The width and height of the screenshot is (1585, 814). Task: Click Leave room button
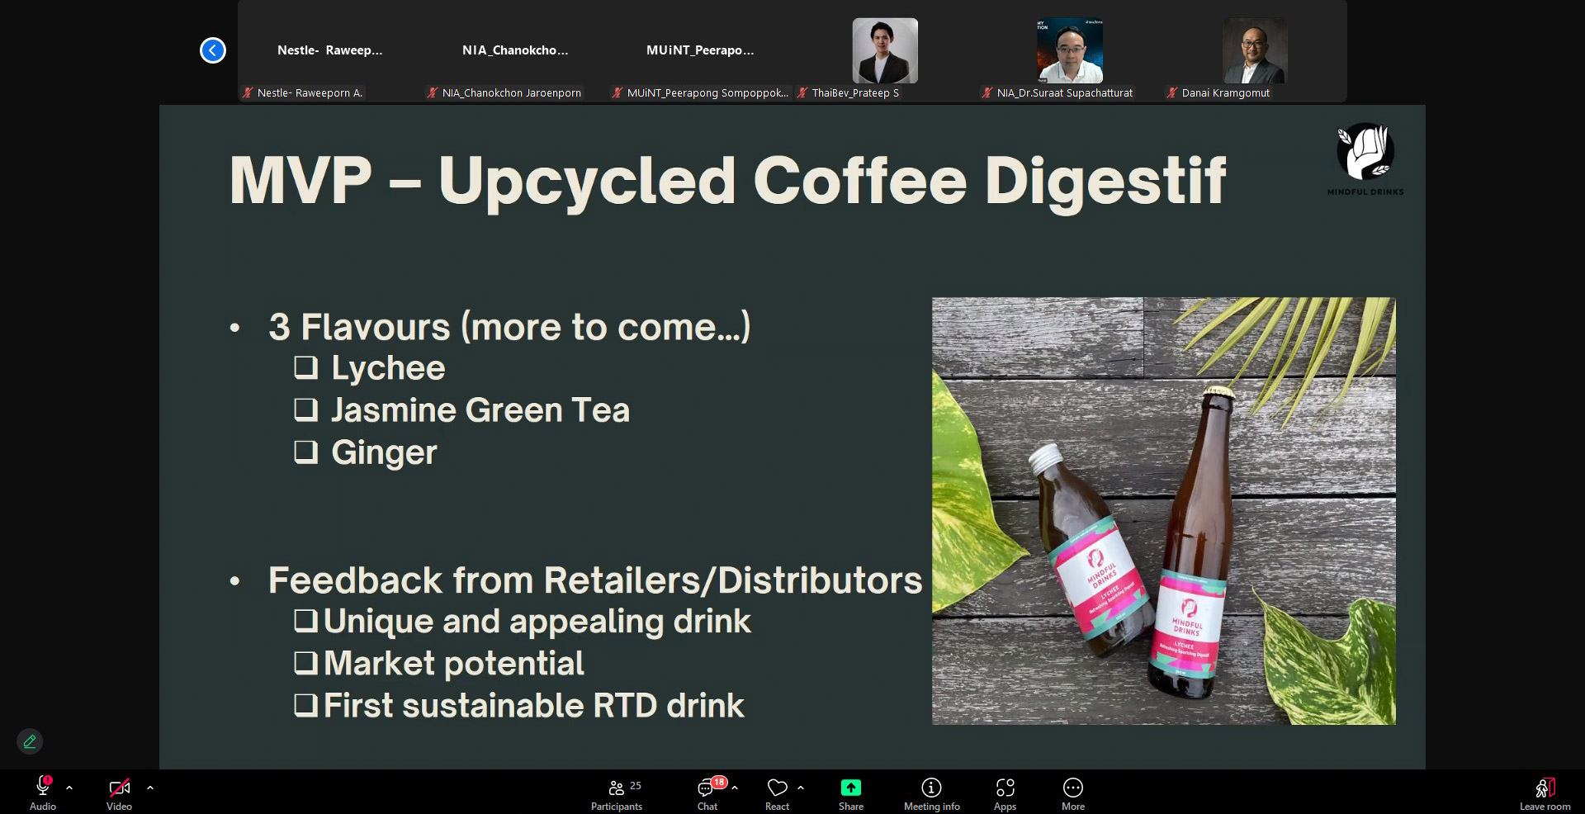click(x=1545, y=793)
